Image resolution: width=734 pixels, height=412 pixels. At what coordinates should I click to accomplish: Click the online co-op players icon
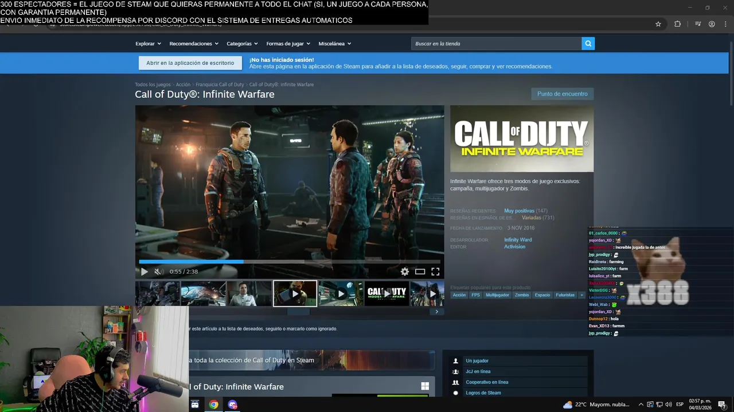[x=456, y=382]
